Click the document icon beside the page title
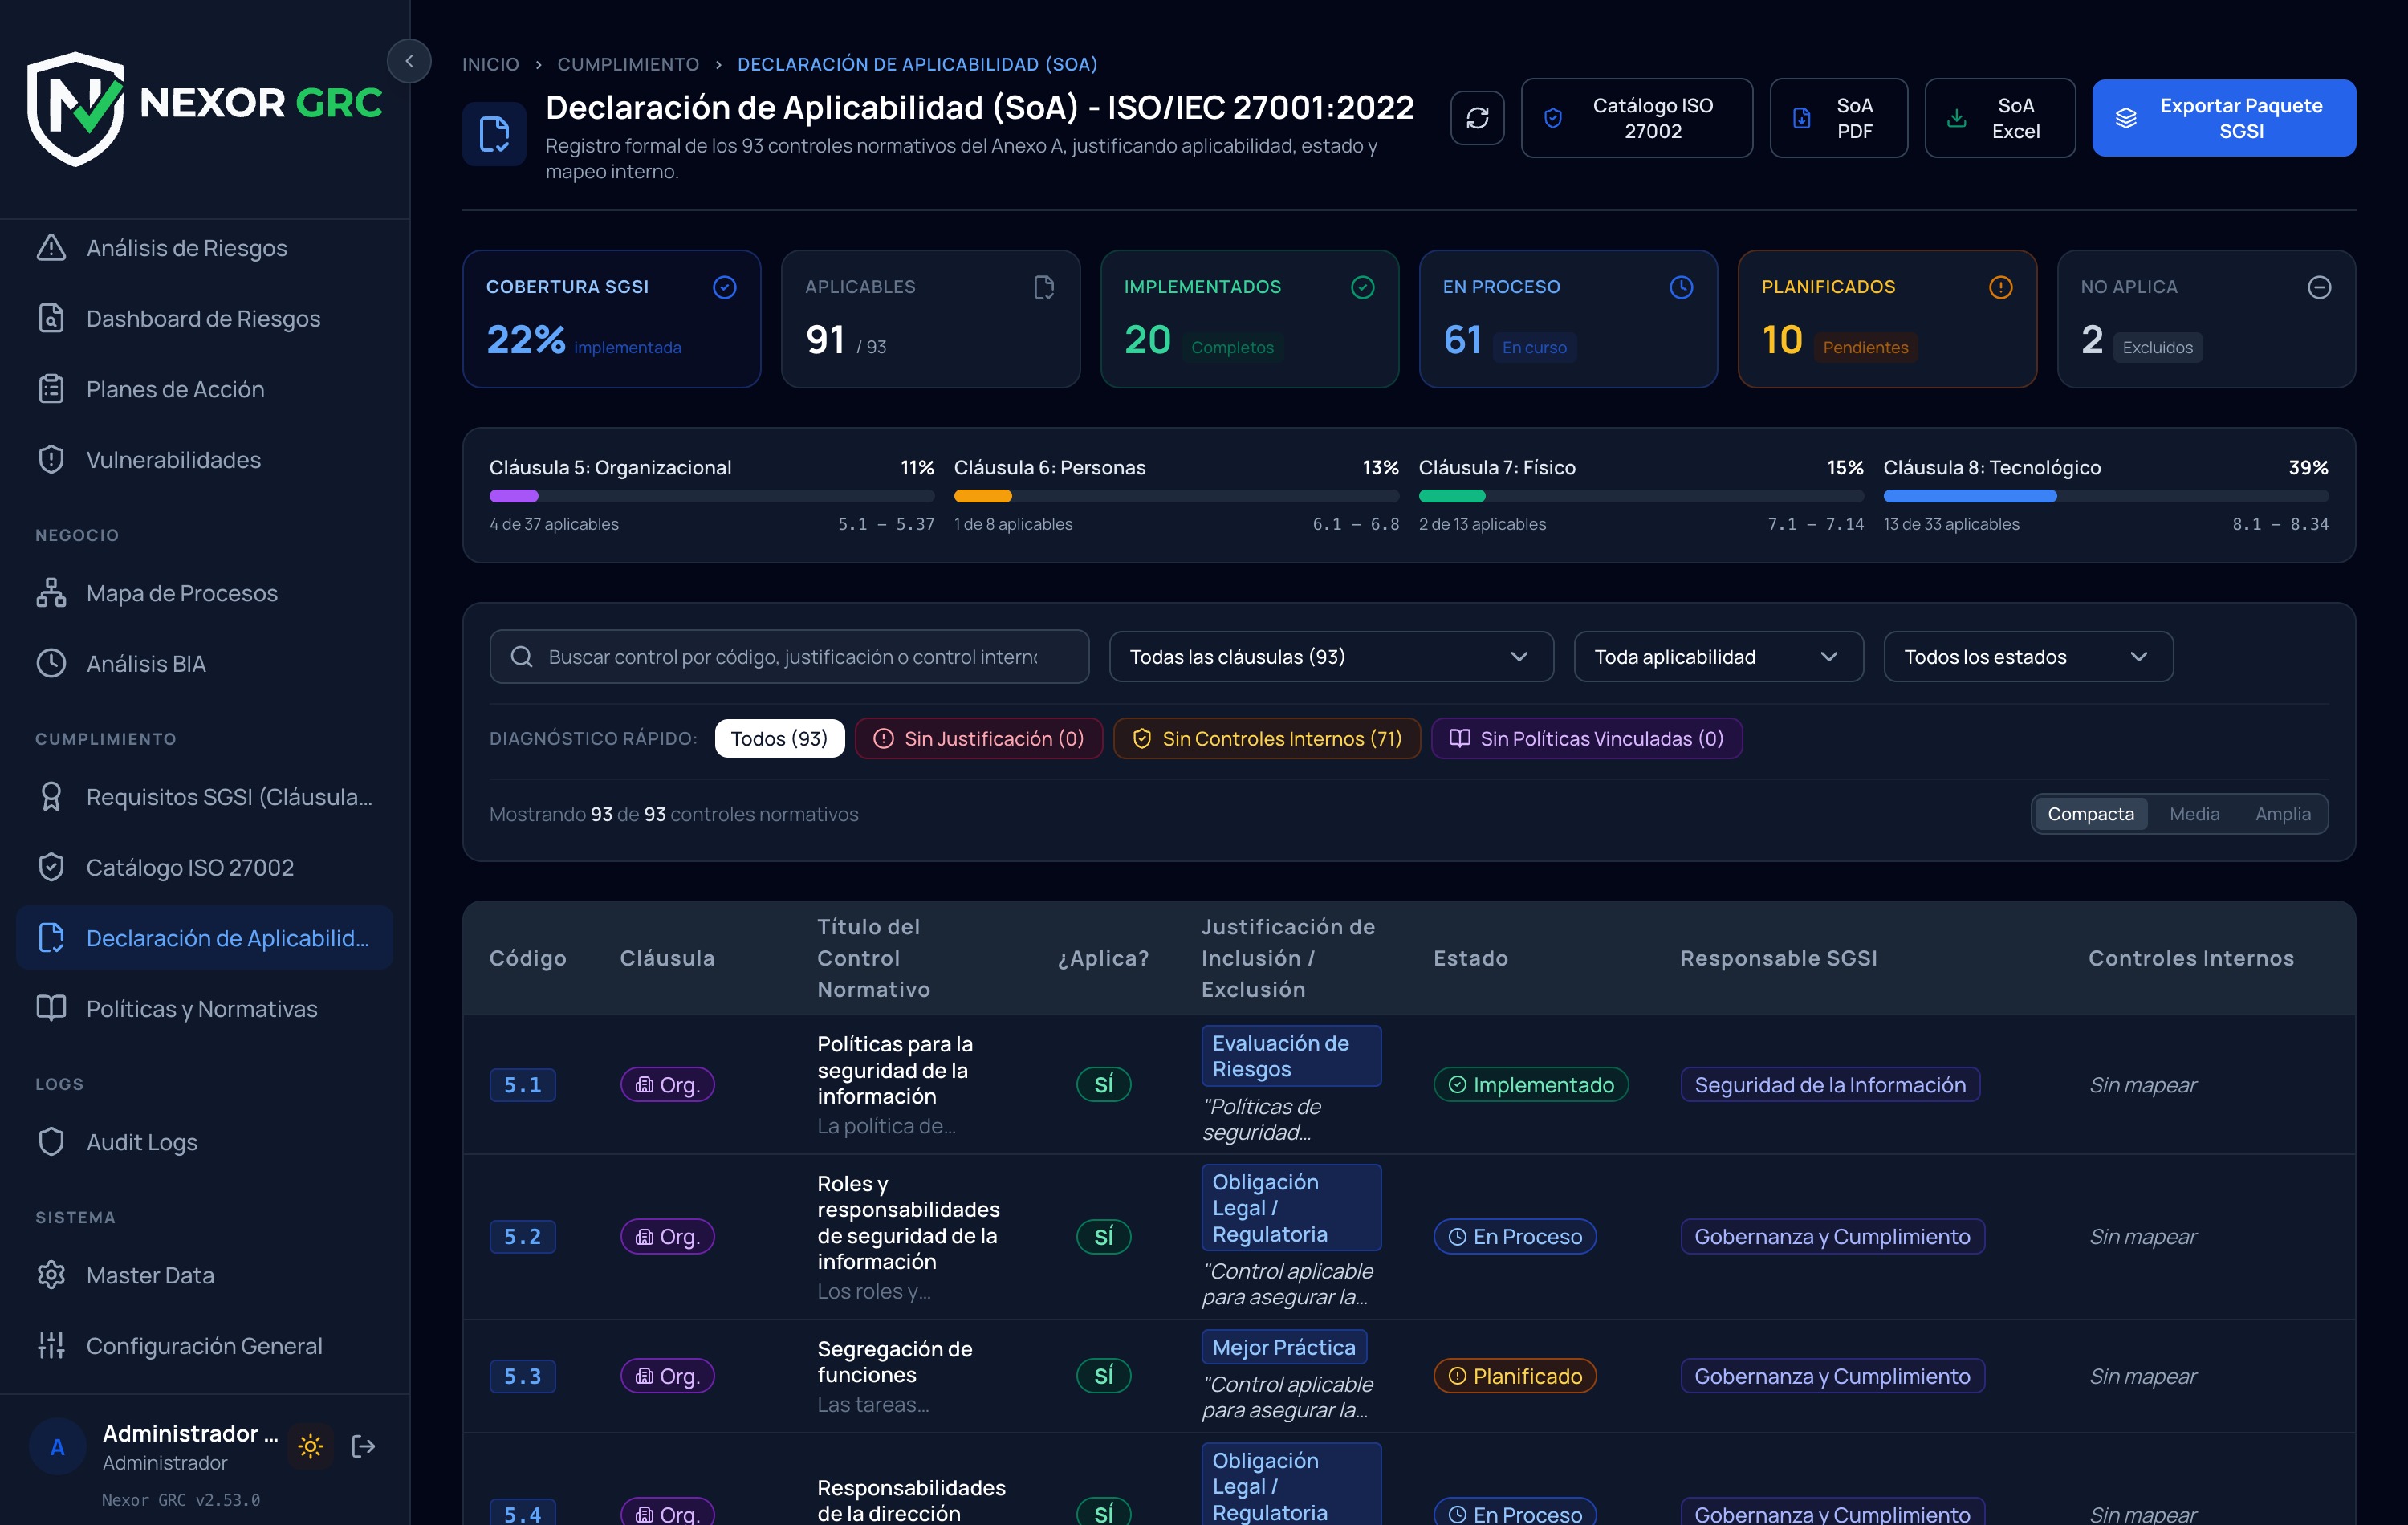2408x1525 pixels. click(x=494, y=133)
